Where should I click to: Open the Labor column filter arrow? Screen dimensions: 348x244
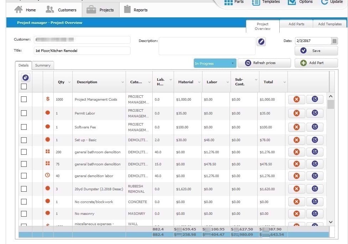point(227,82)
